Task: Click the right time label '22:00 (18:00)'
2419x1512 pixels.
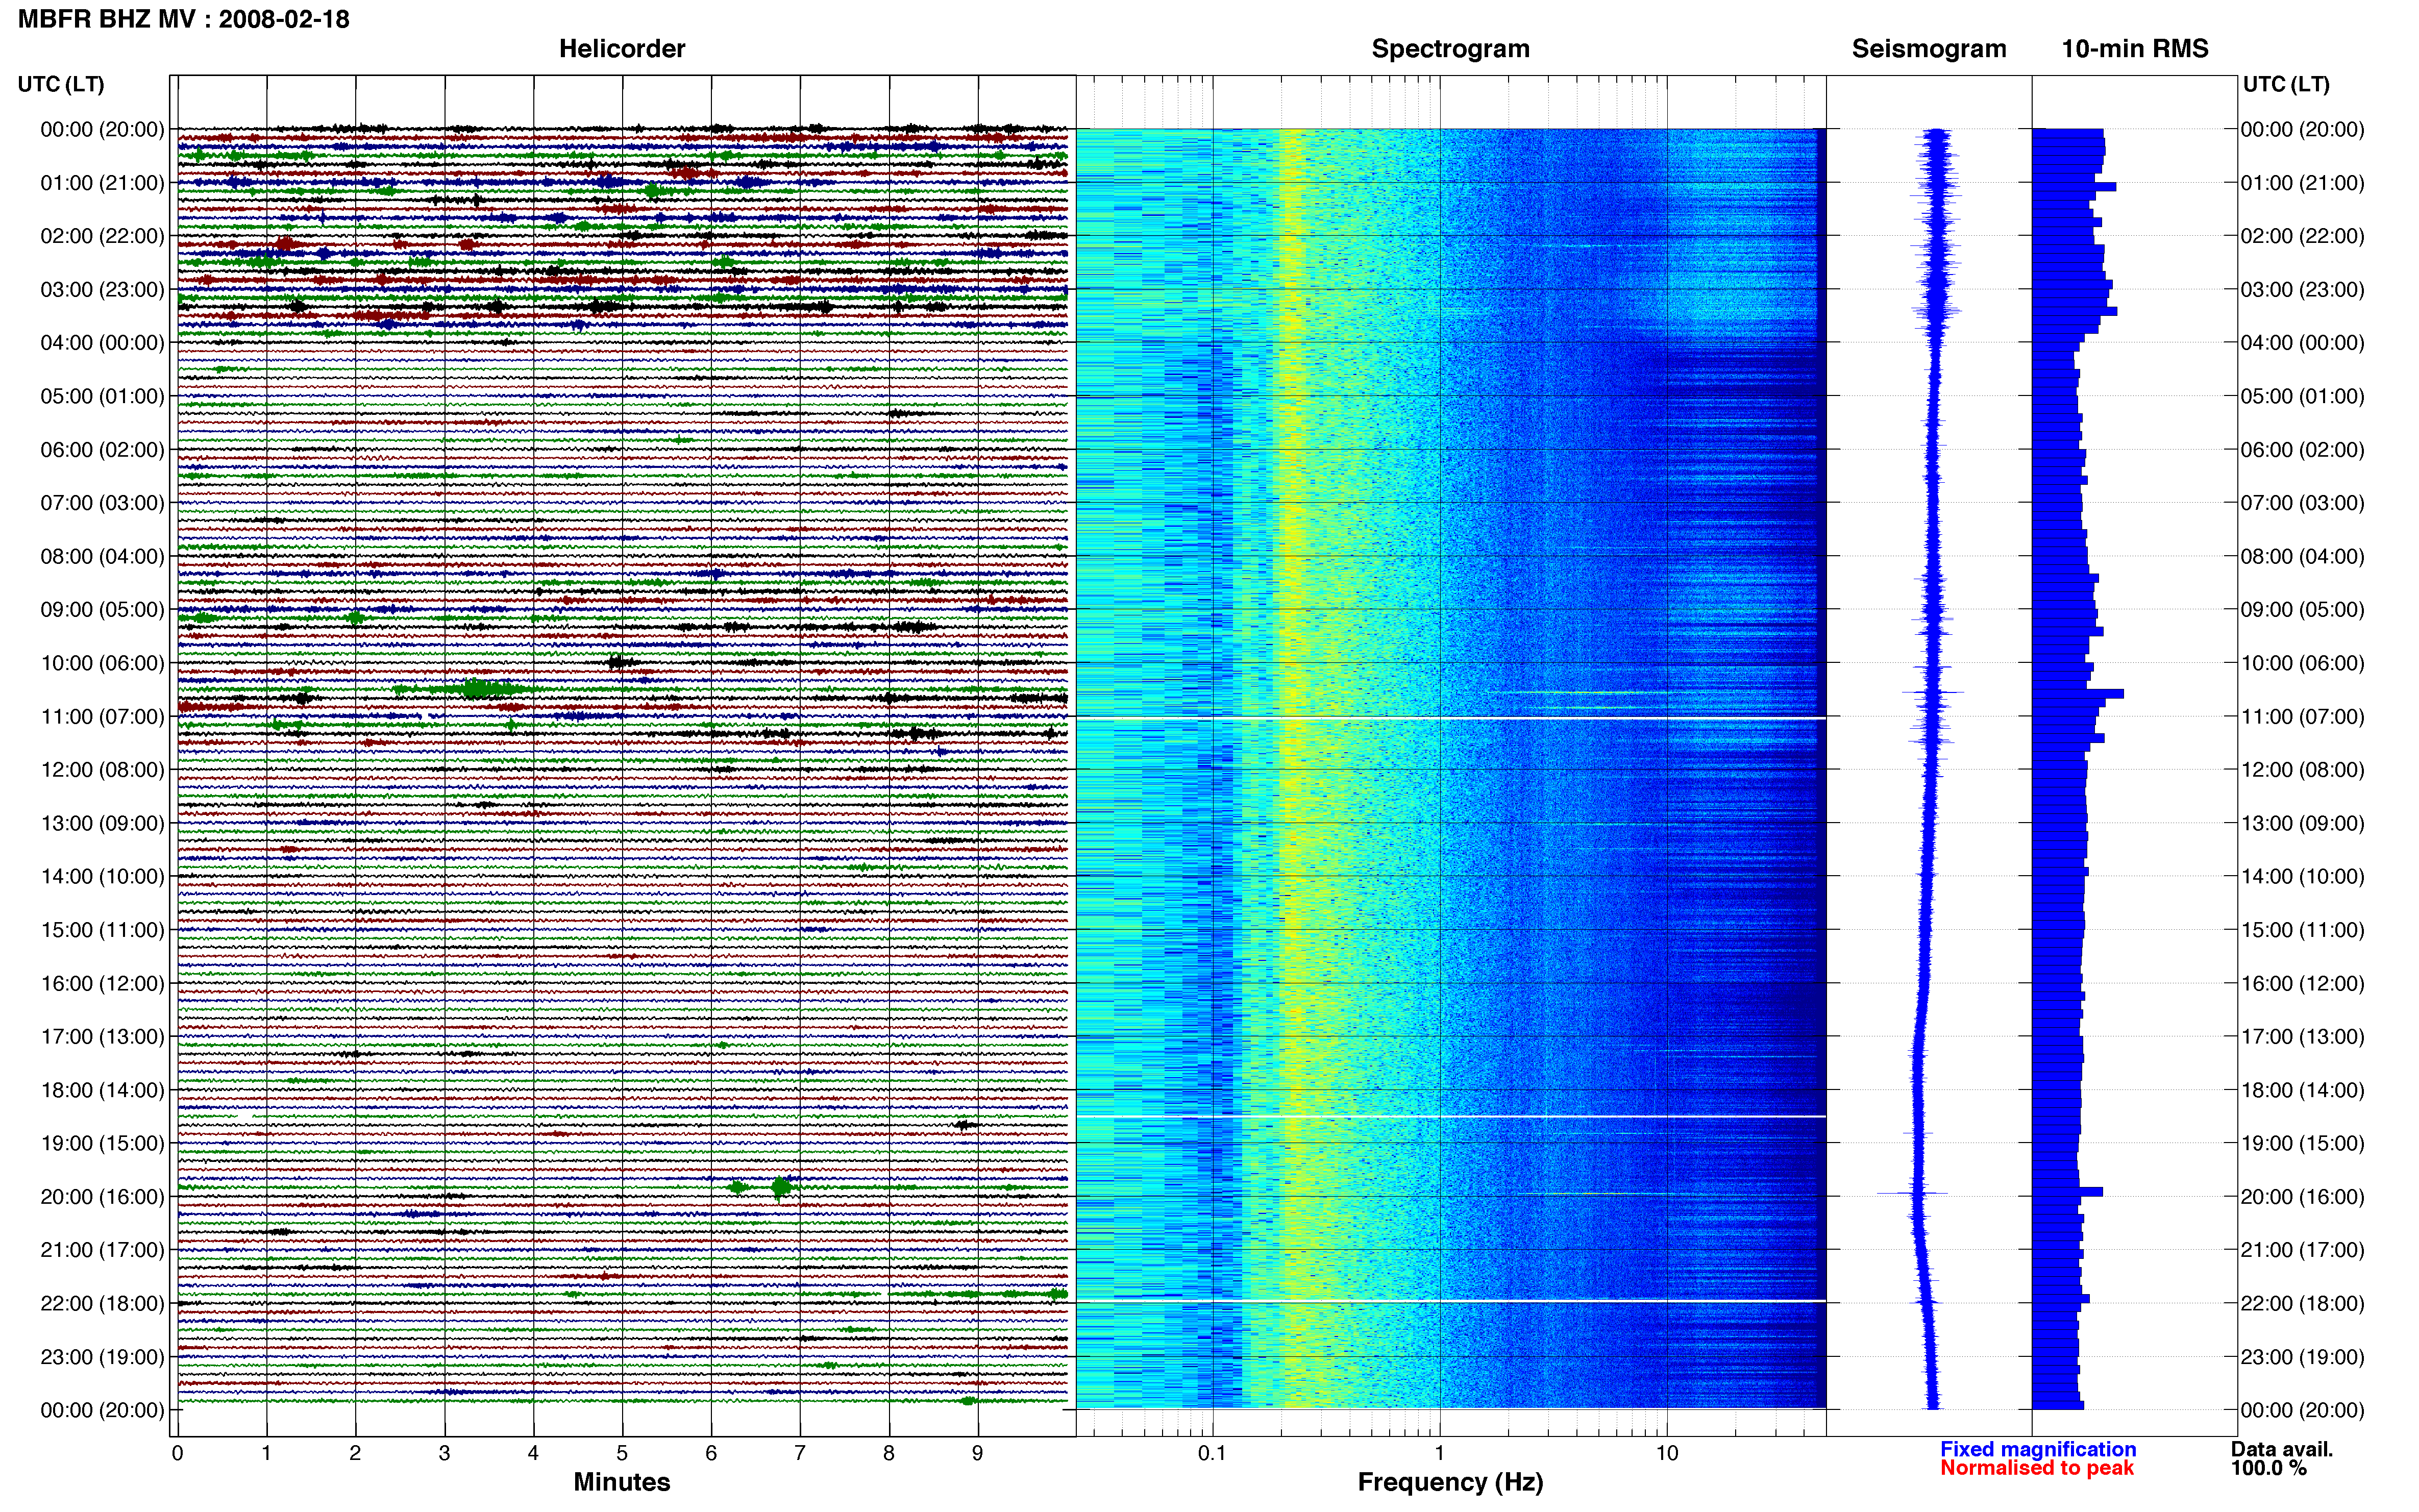Action: (2302, 1304)
